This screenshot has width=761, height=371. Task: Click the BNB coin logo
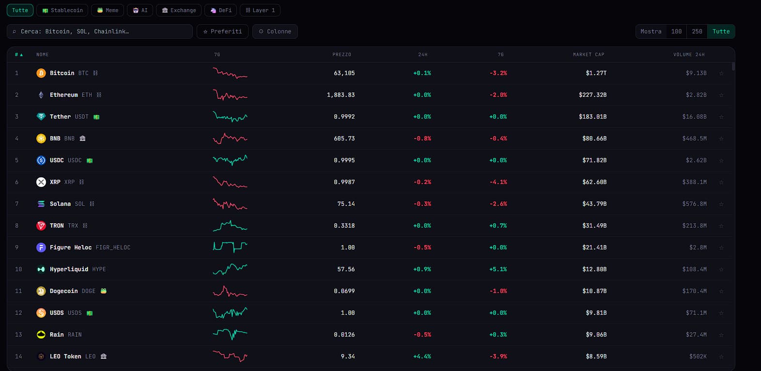41,139
